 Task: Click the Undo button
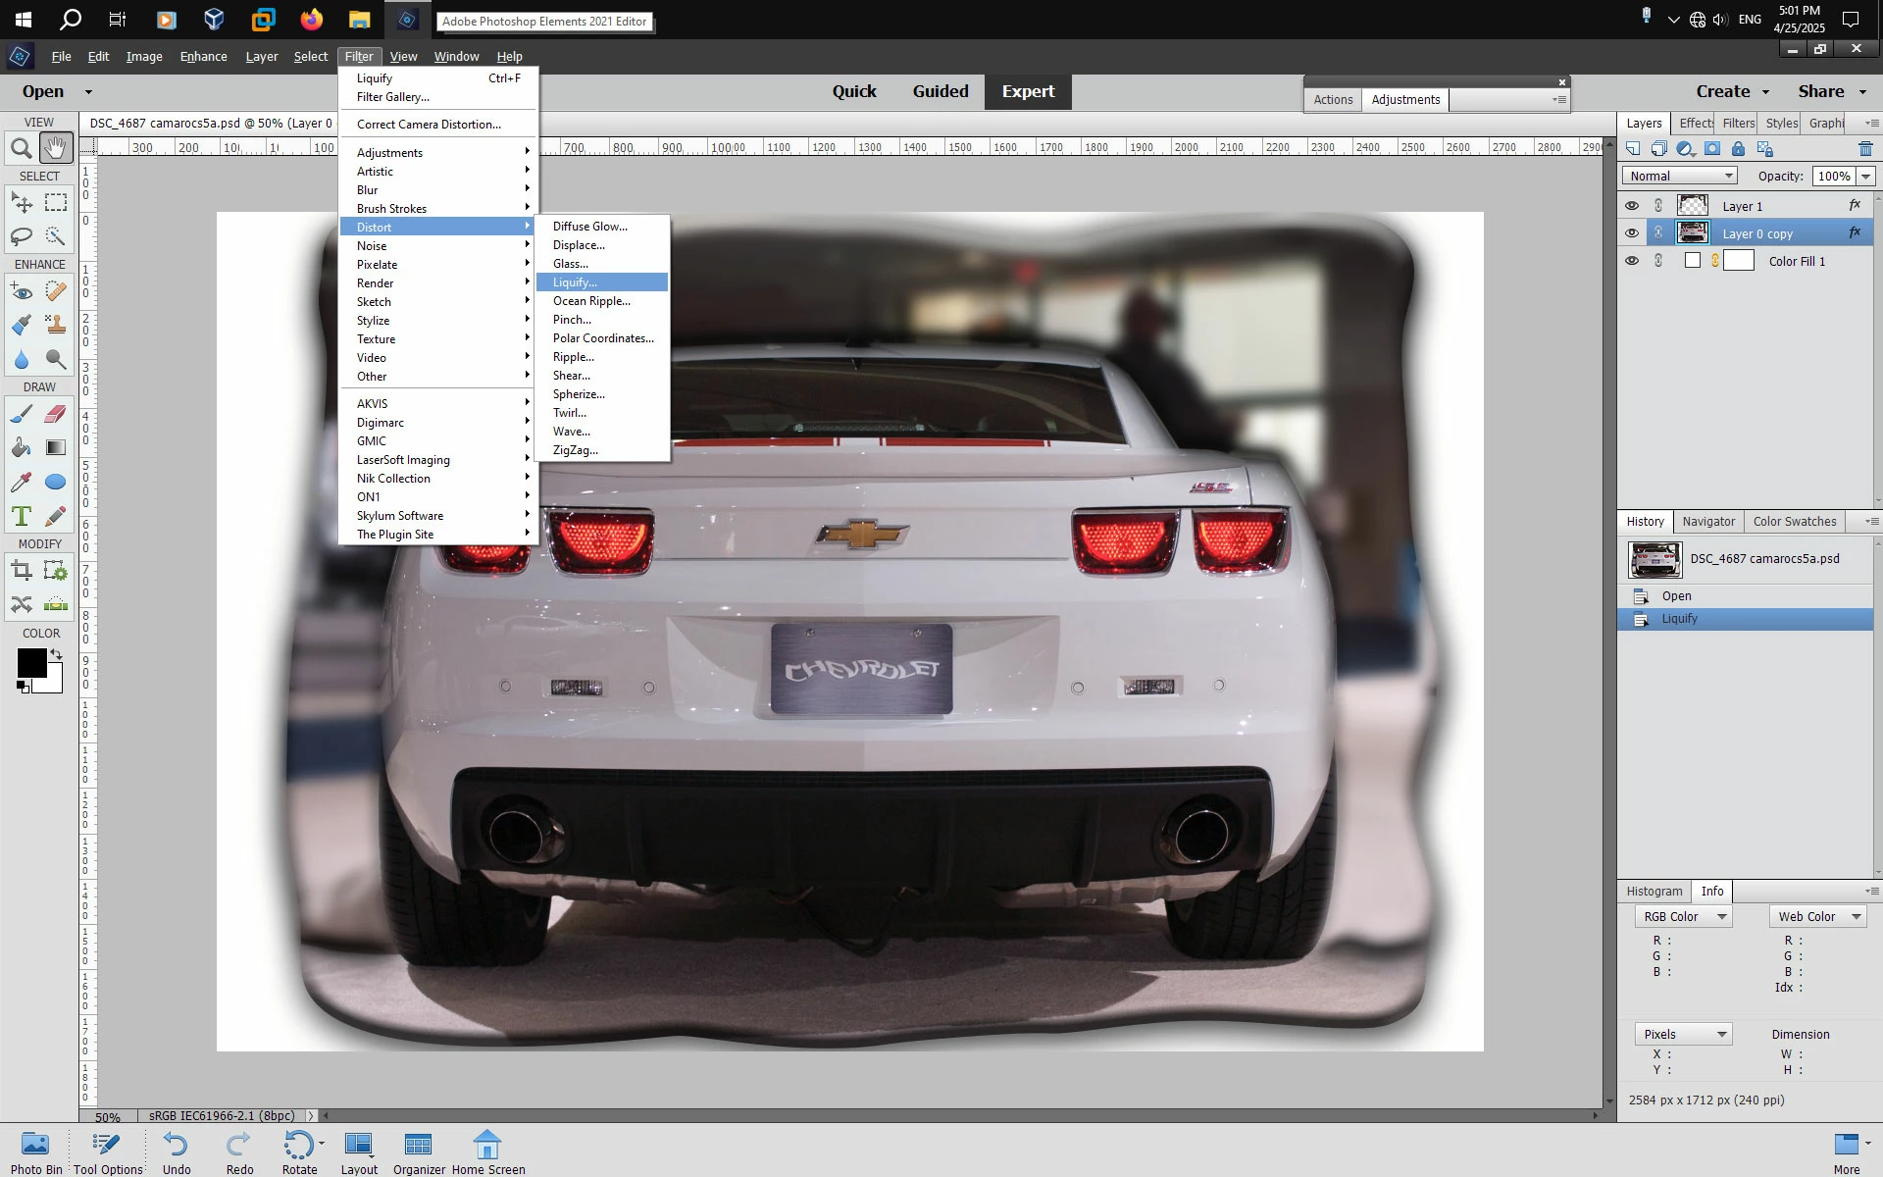click(177, 1152)
